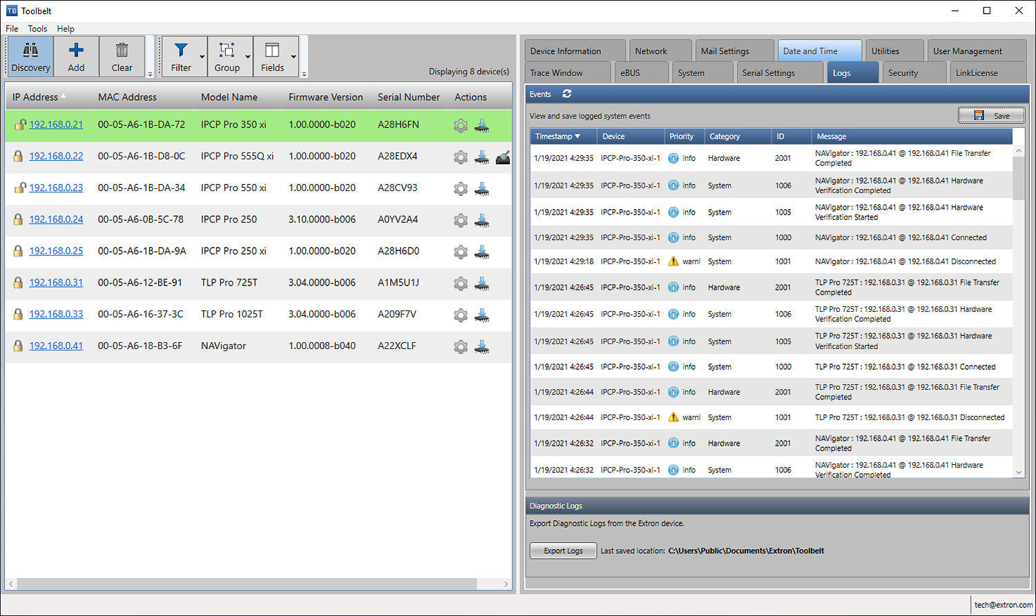
Task: Click the events list vertical scrollbar thumb
Action: pos(1018,178)
